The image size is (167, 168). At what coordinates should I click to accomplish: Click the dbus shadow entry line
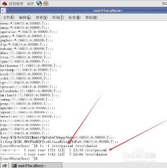pyautogui.click(x=26, y=53)
